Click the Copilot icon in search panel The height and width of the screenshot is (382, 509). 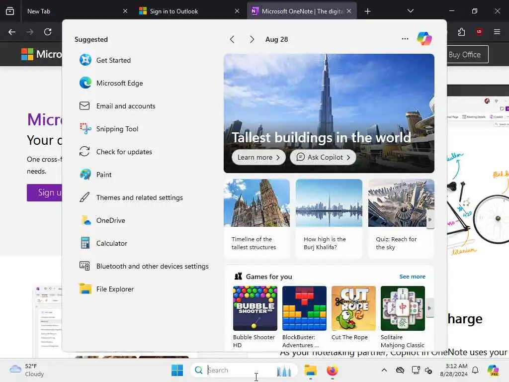424,39
